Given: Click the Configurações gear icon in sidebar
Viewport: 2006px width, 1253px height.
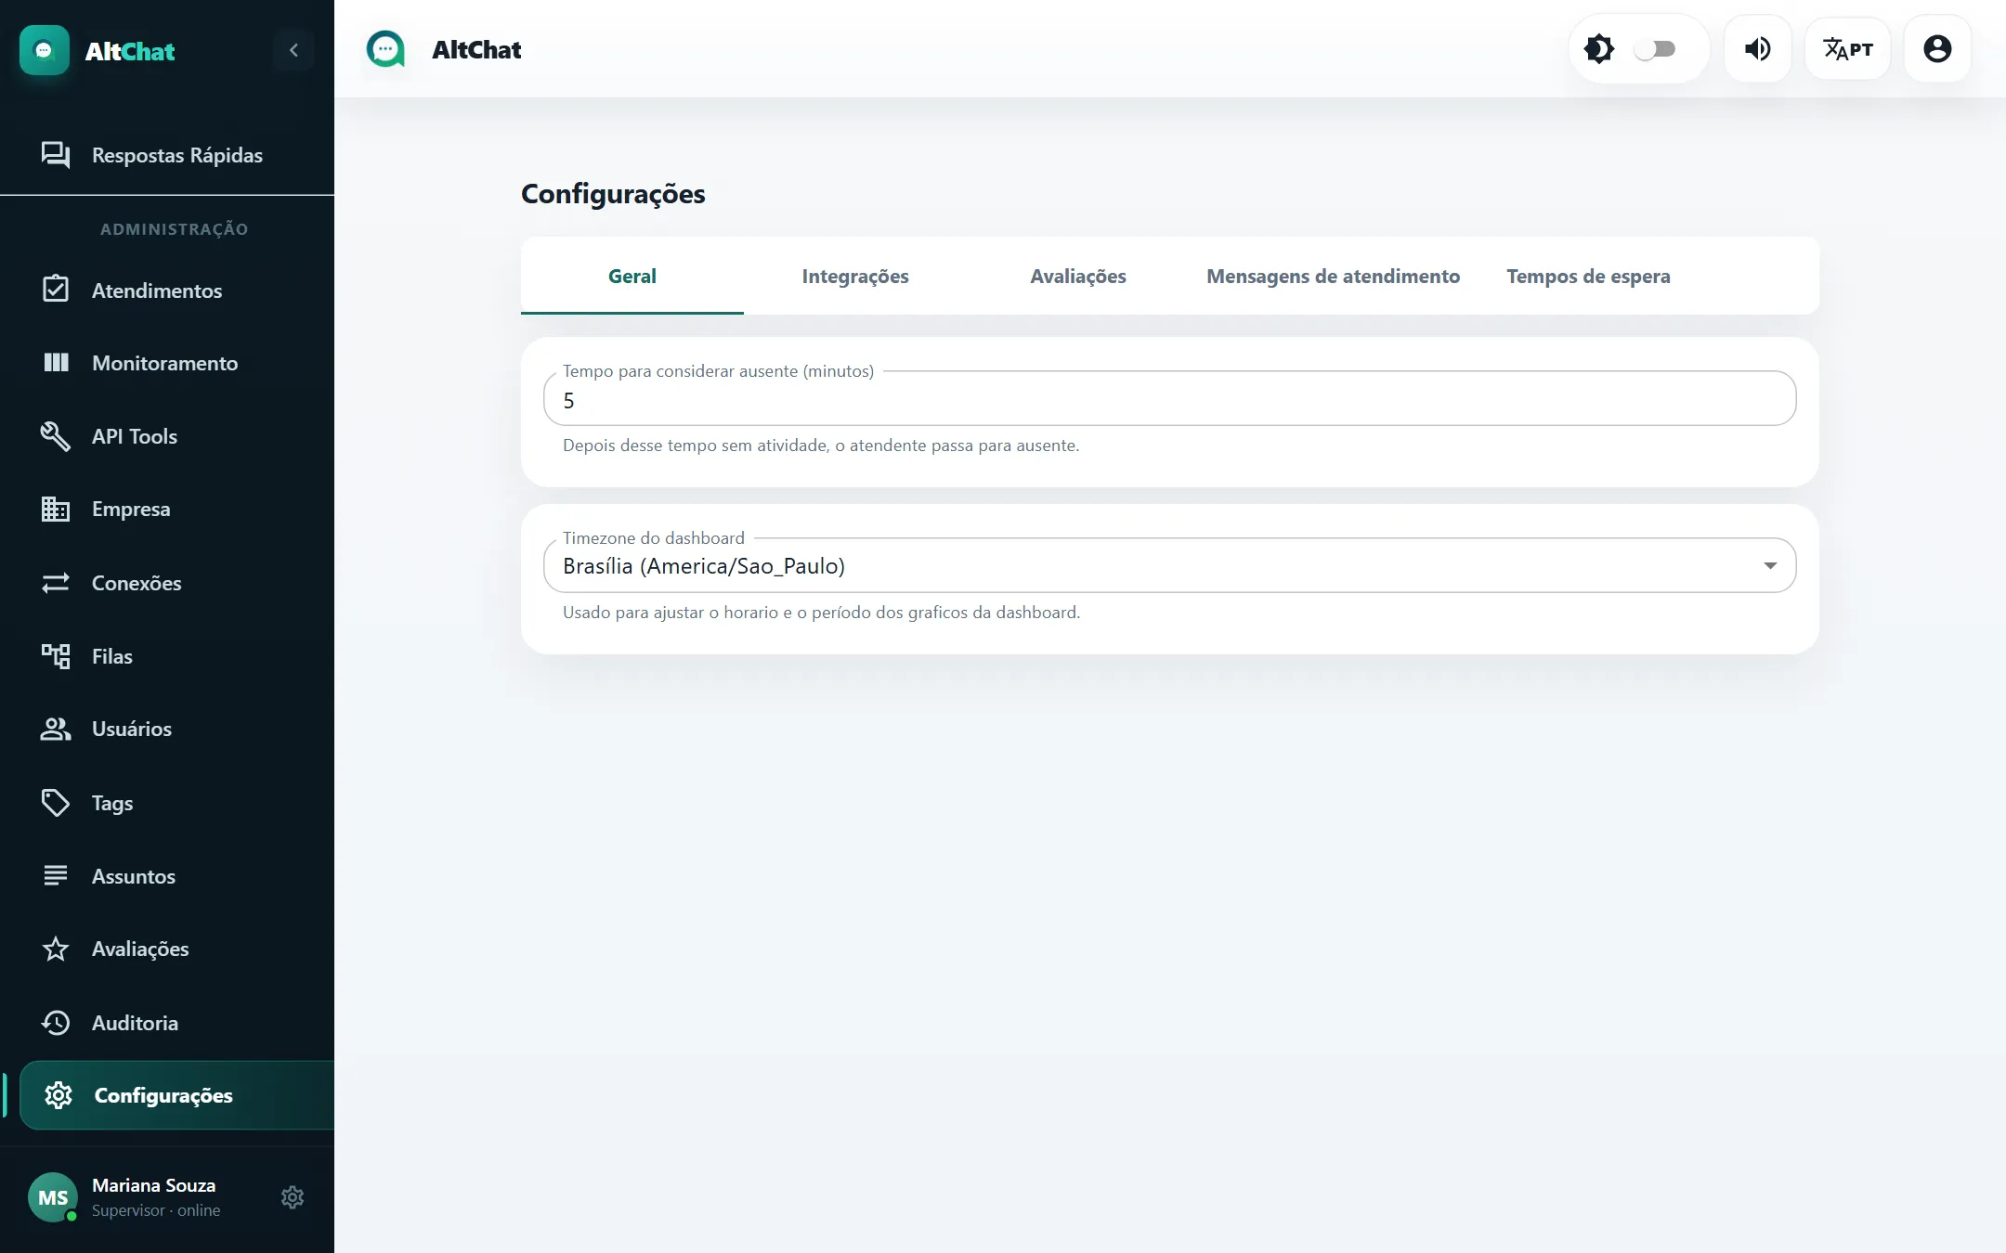Looking at the screenshot, I should pyautogui.click(x=59, y=1095).
